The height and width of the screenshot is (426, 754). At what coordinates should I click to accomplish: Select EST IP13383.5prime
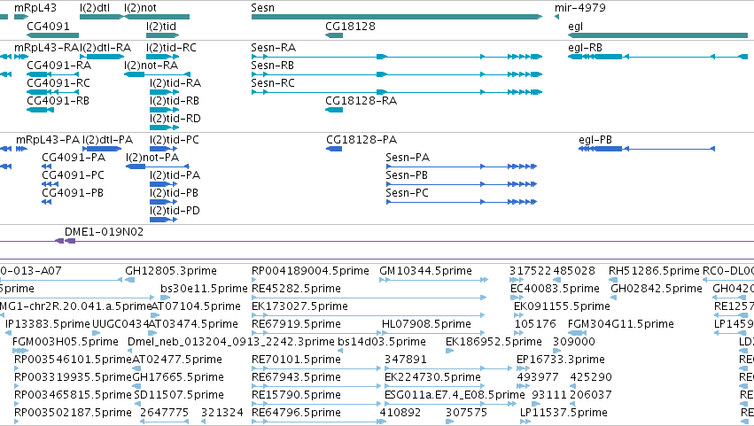(x=48, y=324)
